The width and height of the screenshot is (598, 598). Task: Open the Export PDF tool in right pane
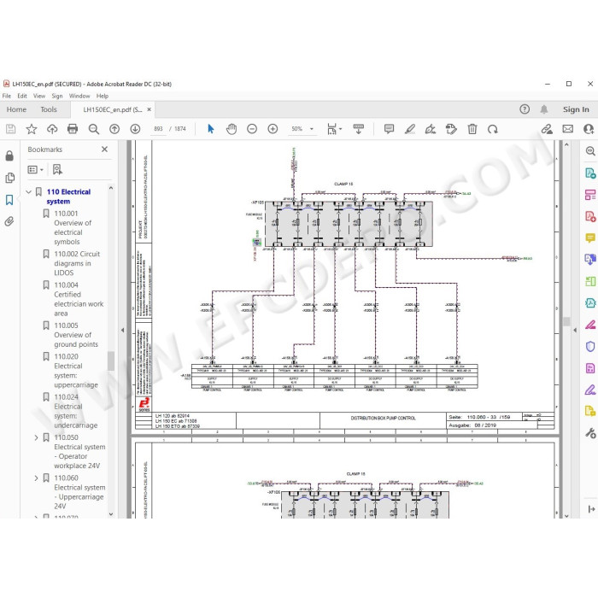590,173
